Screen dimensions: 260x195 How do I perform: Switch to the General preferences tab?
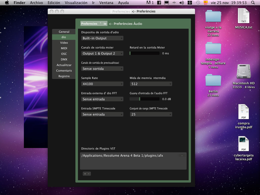point(64,32)
